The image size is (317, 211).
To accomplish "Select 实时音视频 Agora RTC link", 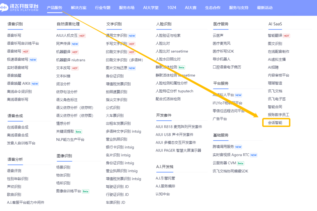I will tap(231, 155).
